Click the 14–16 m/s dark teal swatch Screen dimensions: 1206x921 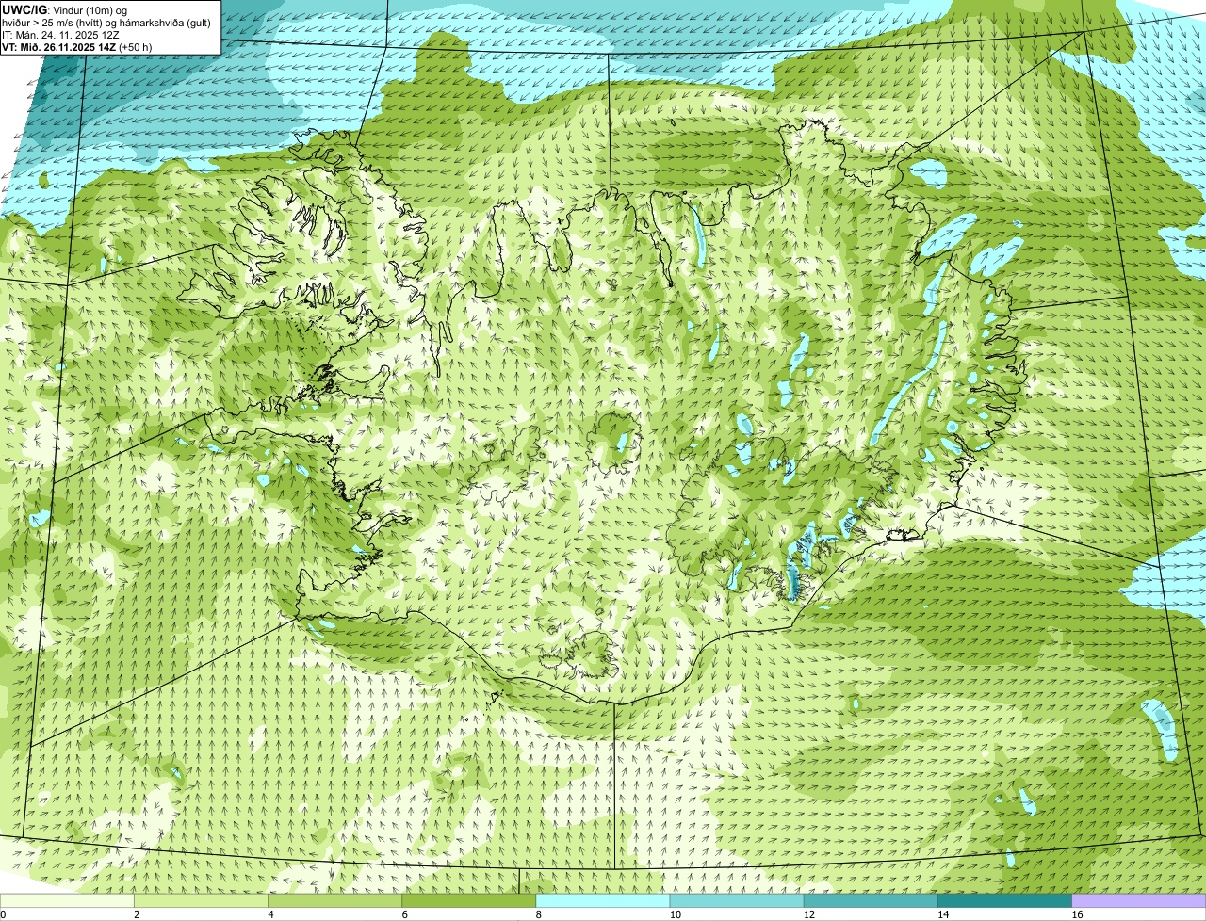click(x=1004, y=901)
